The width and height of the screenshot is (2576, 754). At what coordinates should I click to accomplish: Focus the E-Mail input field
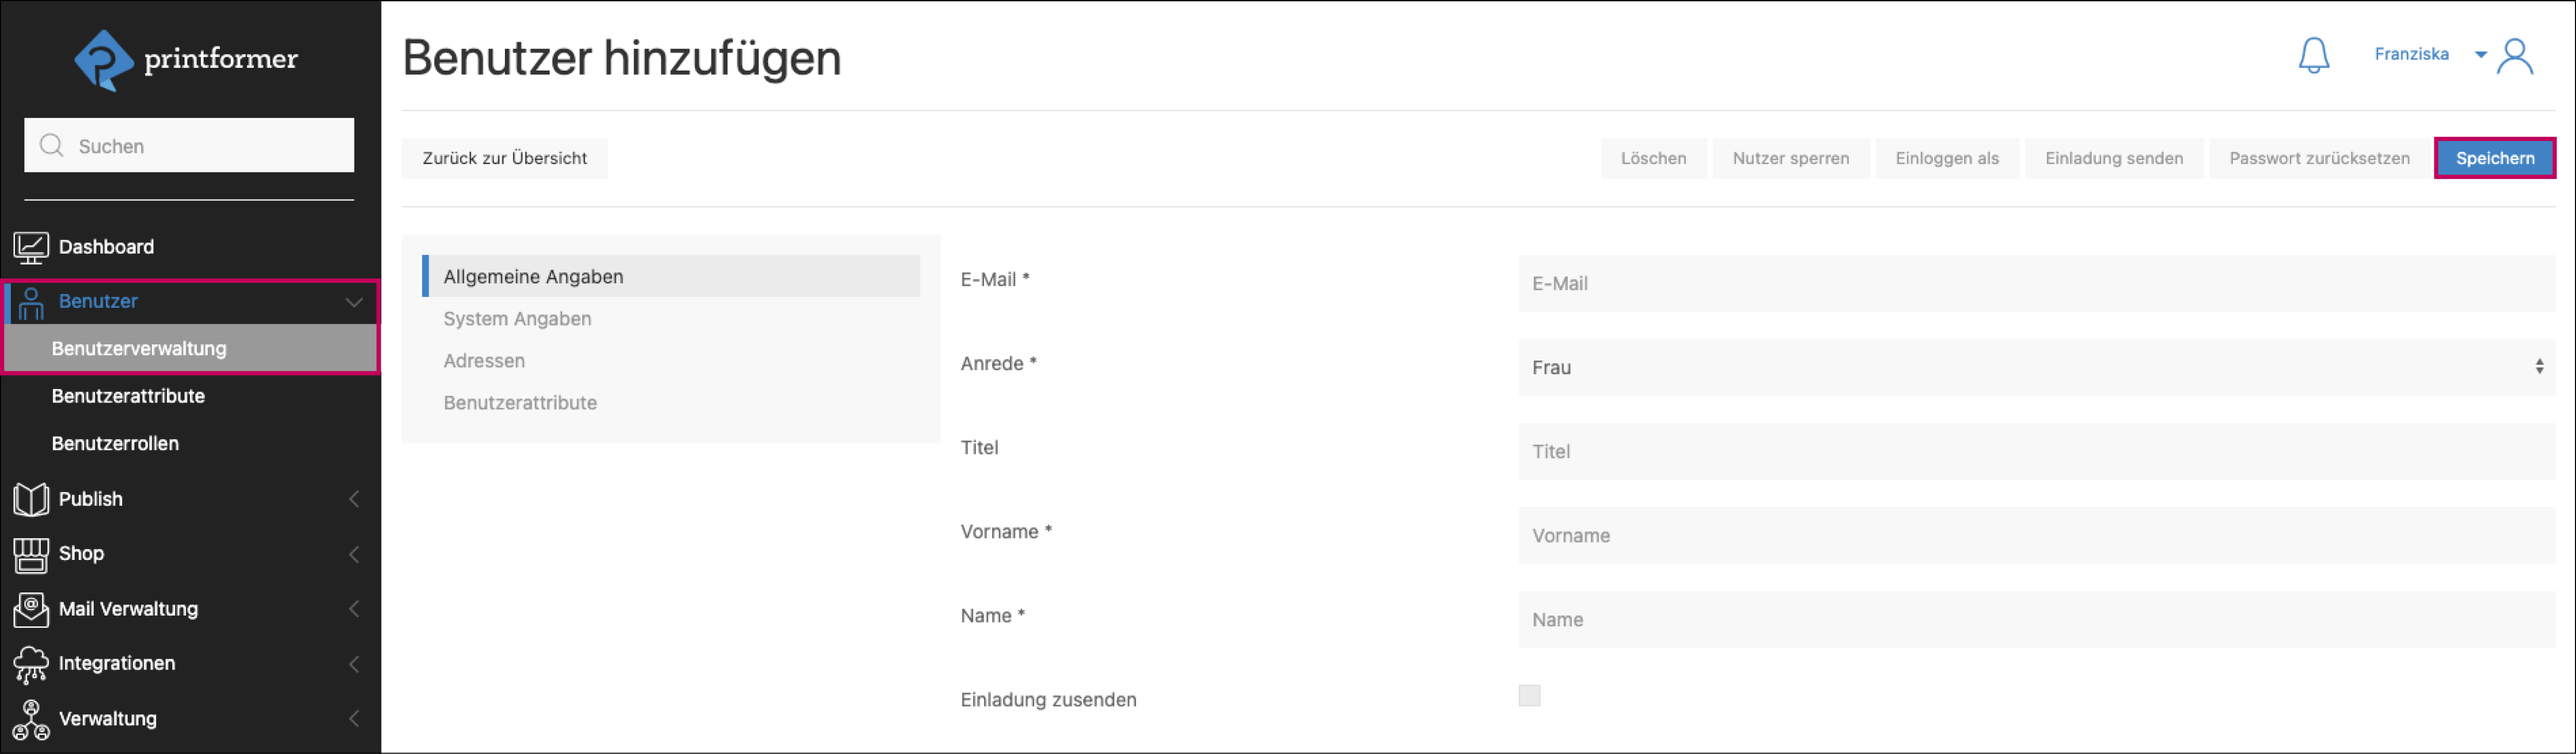point(2035,284)
